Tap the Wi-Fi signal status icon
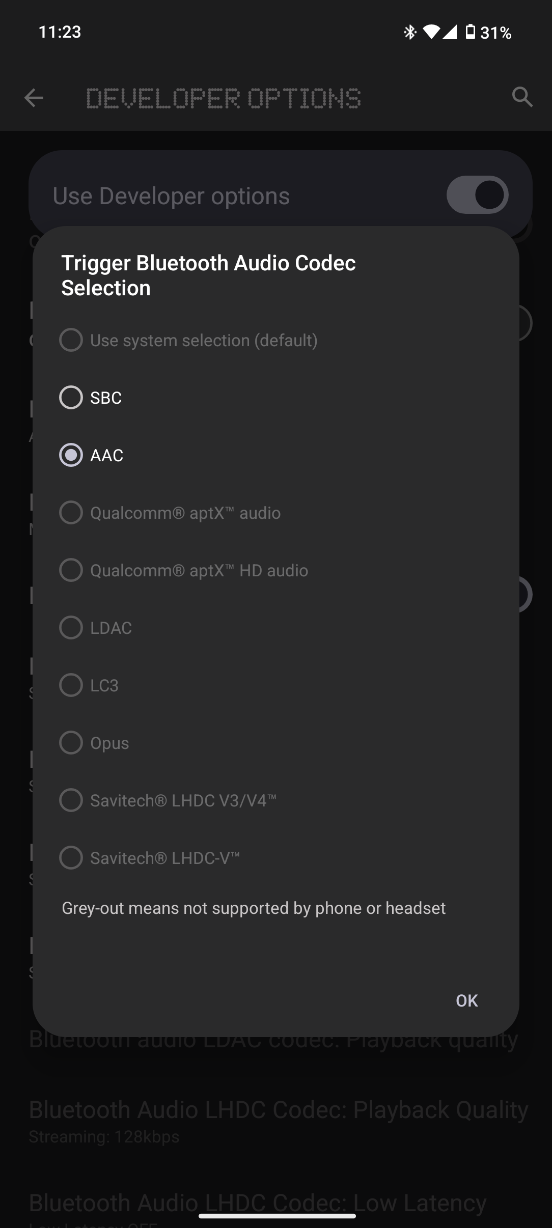552x1228 pixels. (x=431, y=33)
